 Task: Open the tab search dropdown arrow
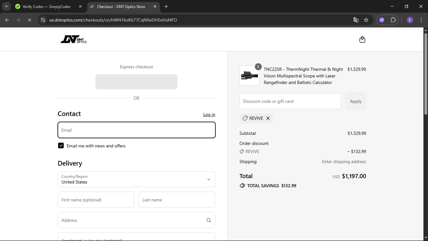point(6,7)
